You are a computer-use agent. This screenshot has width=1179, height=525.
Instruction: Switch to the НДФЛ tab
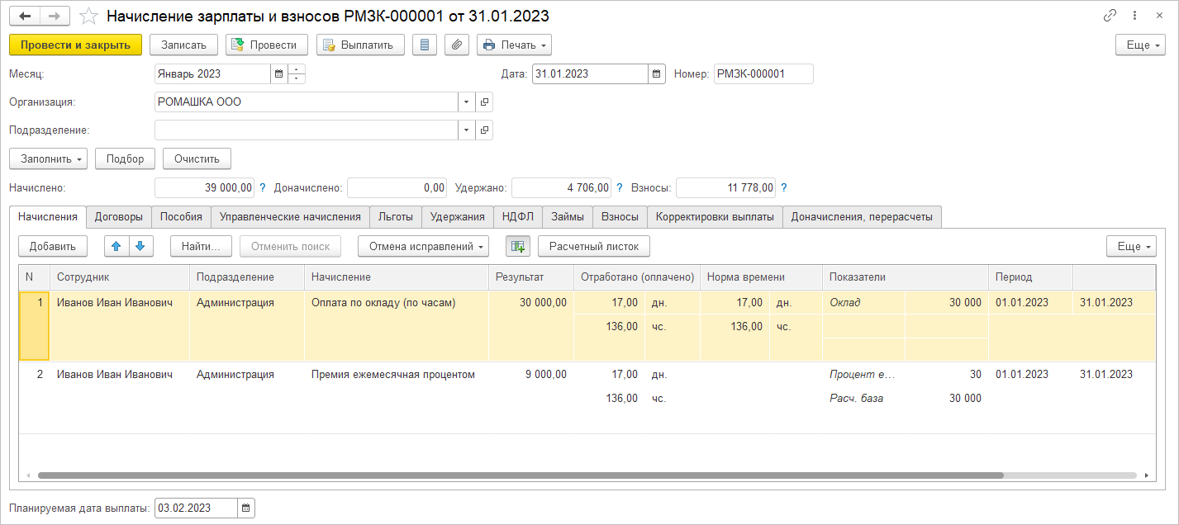(x=518, y=217)
